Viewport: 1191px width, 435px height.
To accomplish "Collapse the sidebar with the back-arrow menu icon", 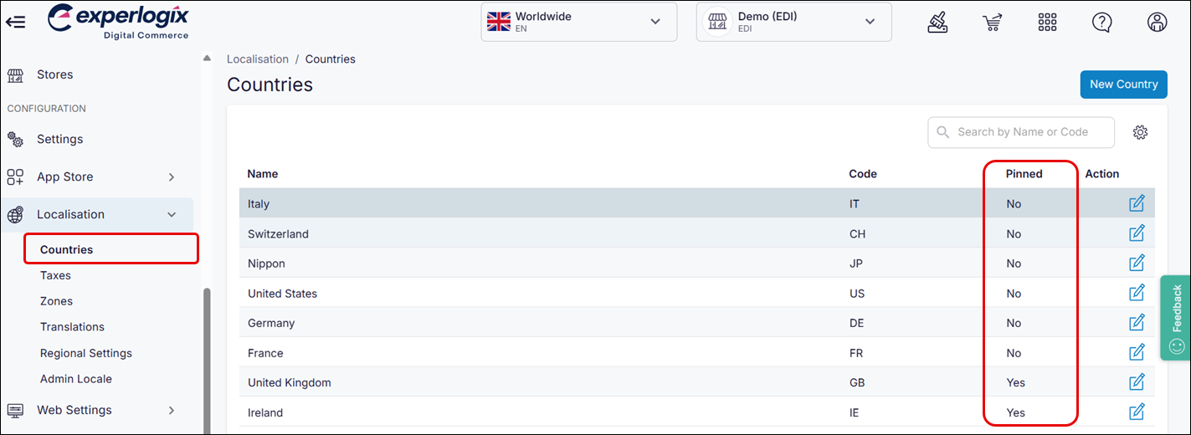I will click(16, 22).
